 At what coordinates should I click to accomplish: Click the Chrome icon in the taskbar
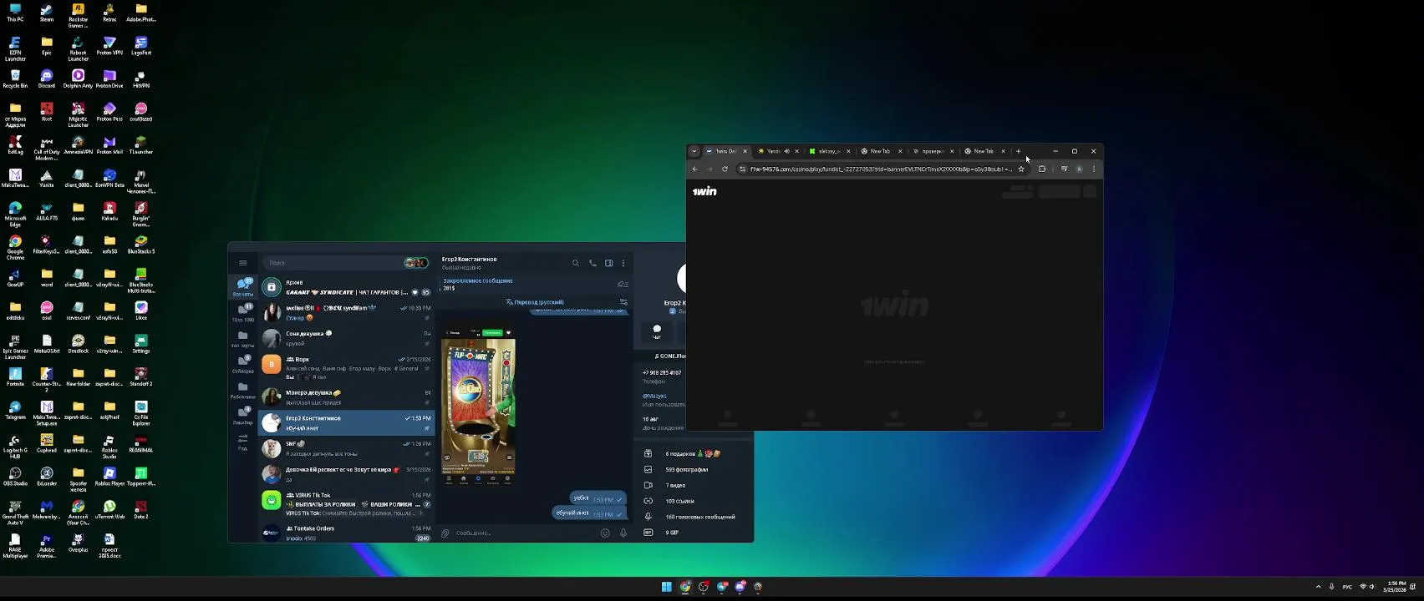(685, 587)
